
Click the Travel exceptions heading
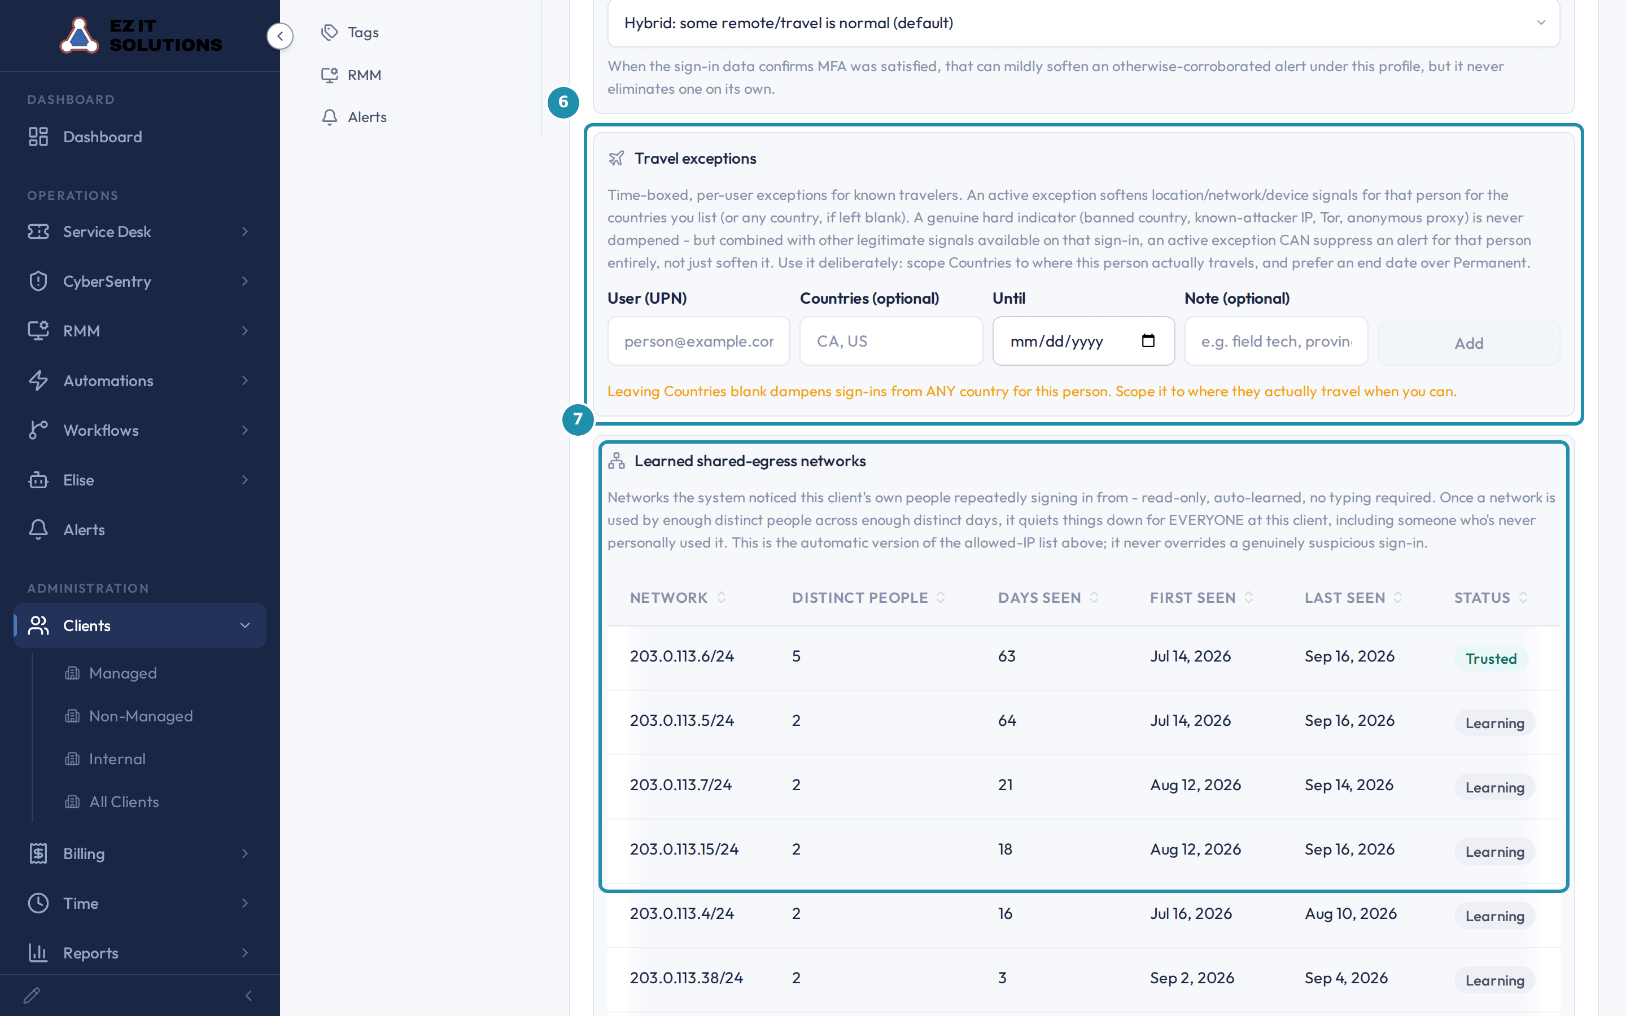pyautogui.click(x=695, y=159)
